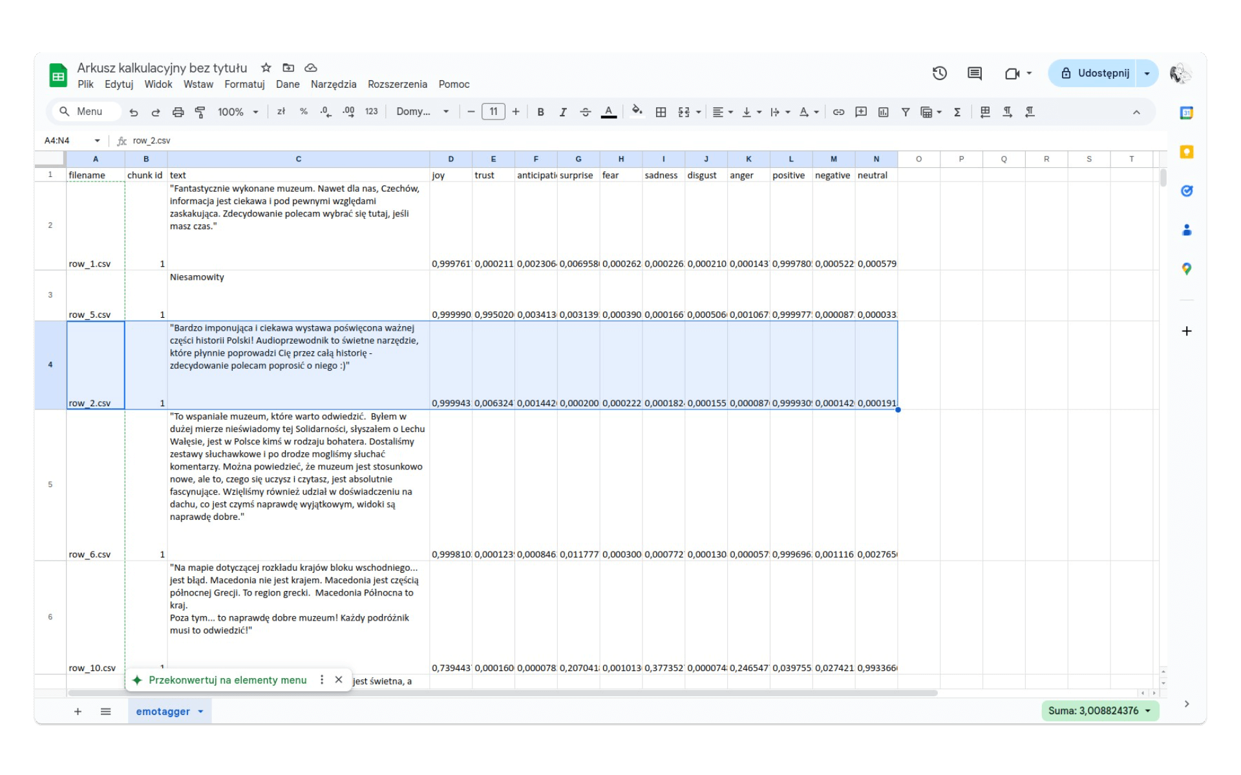This screenshot has width=1241, height=775.
Task: Open the borders menu
Action: pos(661,112)
